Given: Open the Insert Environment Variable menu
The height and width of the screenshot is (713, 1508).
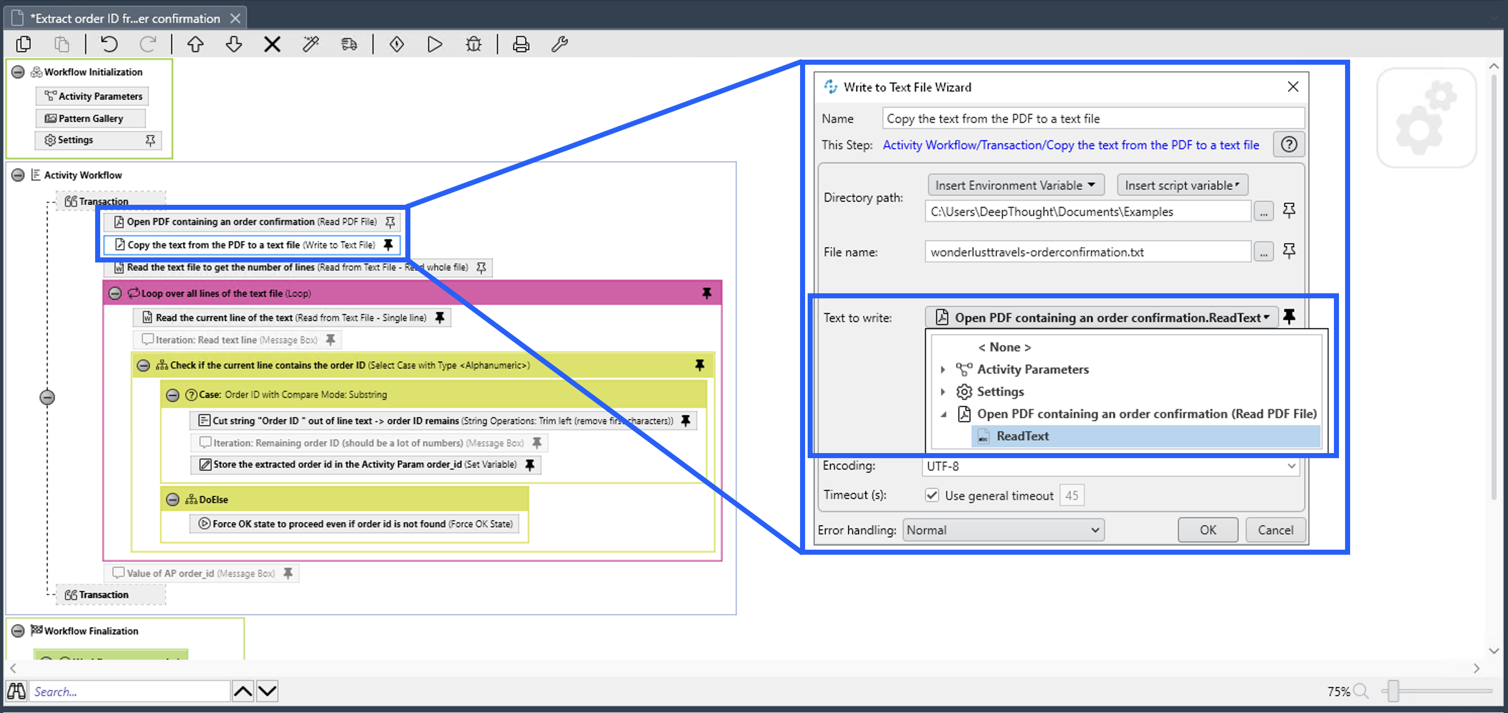Looking at the screenshot, I should [1016, 185].
